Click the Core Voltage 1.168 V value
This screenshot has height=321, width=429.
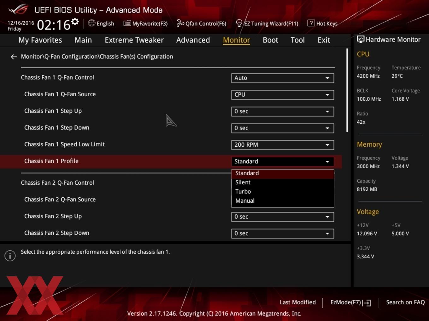pos(400,99)
